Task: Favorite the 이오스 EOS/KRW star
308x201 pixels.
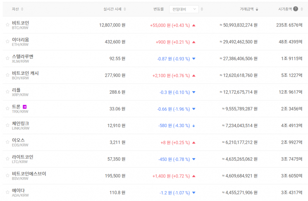Action: [x=7, y=142]
